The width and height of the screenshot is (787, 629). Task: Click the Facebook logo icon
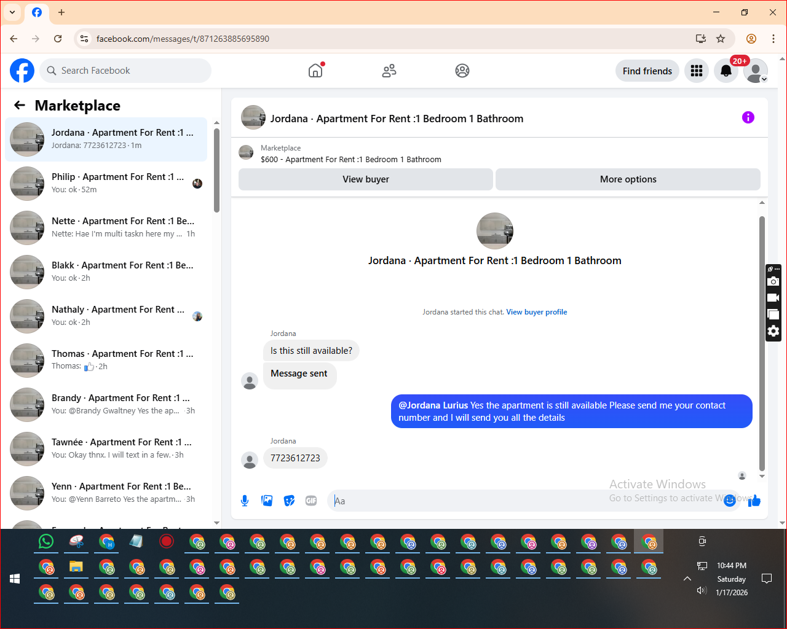coord(22,71)
